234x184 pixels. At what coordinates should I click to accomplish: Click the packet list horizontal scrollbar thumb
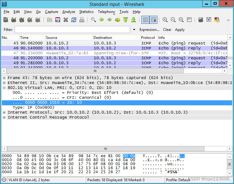[95, 71]
